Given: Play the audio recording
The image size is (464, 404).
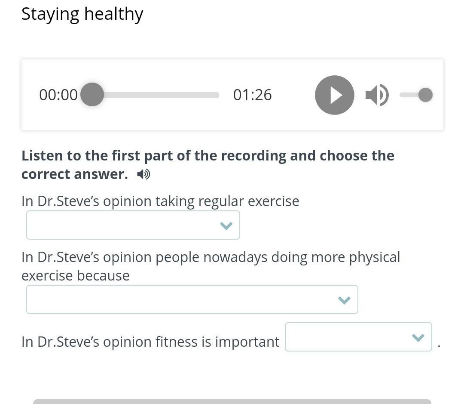Looking at the screenshot, I should click(334, 95).
